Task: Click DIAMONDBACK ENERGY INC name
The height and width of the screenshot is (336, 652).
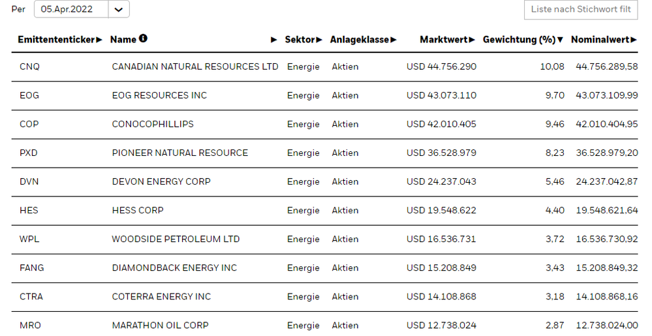Action: point(174,267)
